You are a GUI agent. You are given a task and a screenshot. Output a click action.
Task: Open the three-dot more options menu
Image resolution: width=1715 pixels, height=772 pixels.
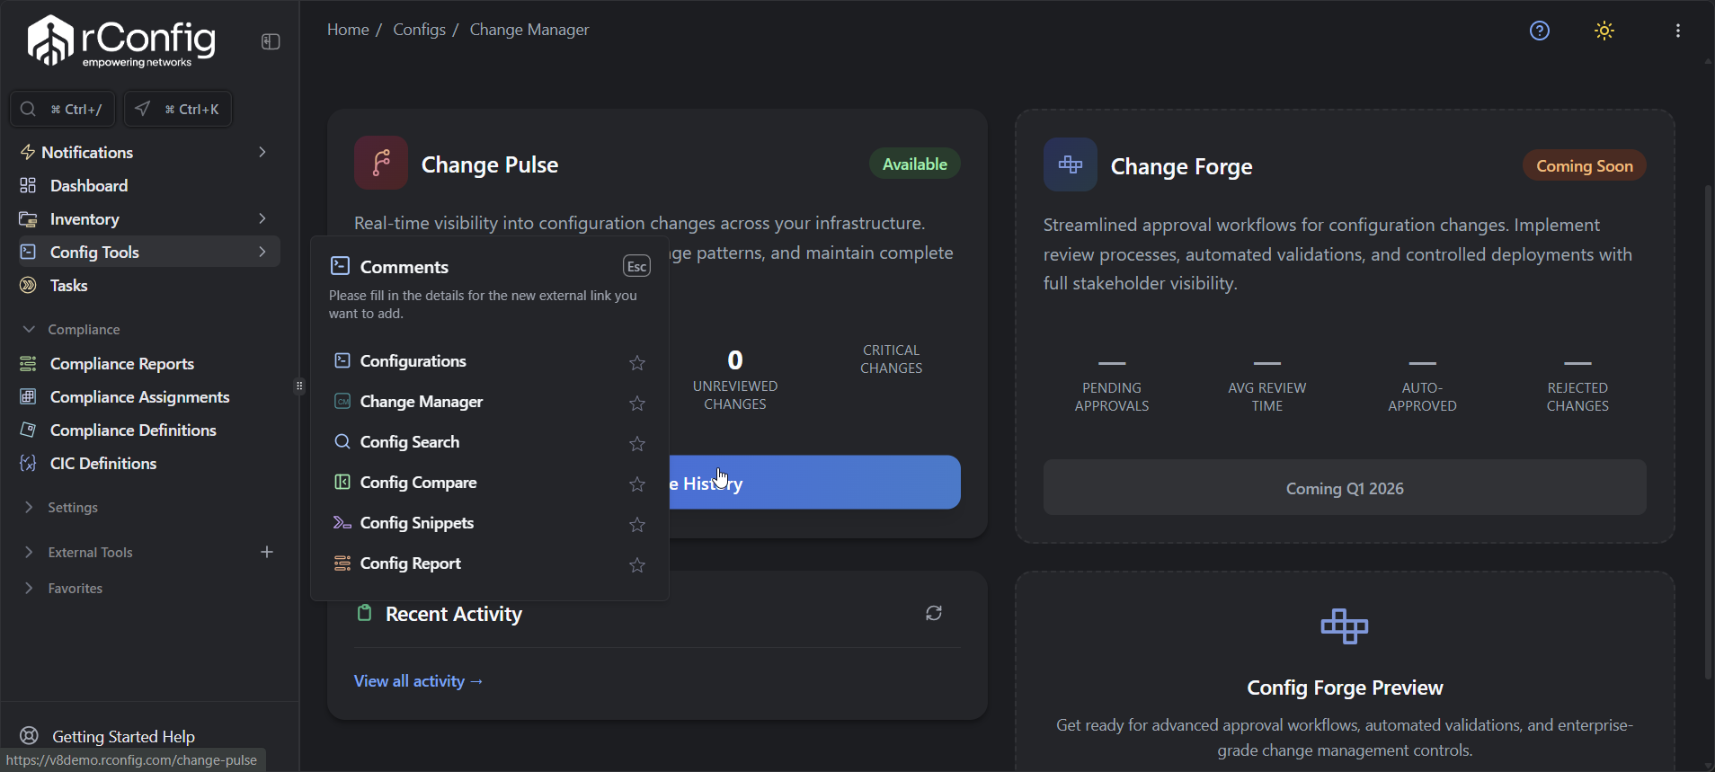(1678, 31)
